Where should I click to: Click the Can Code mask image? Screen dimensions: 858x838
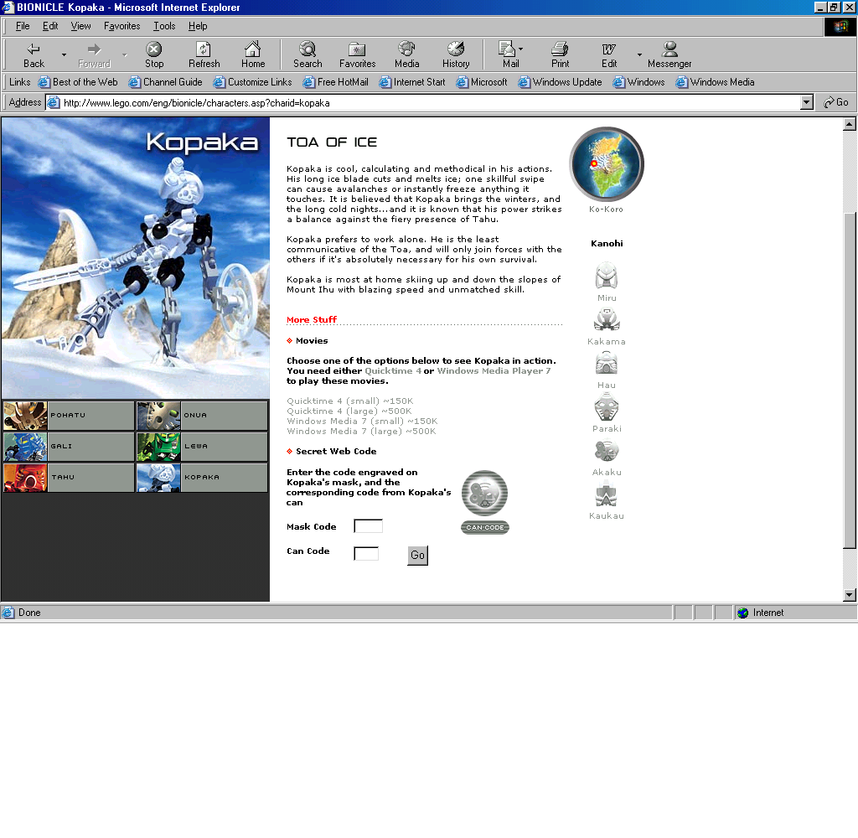(485, 494)
